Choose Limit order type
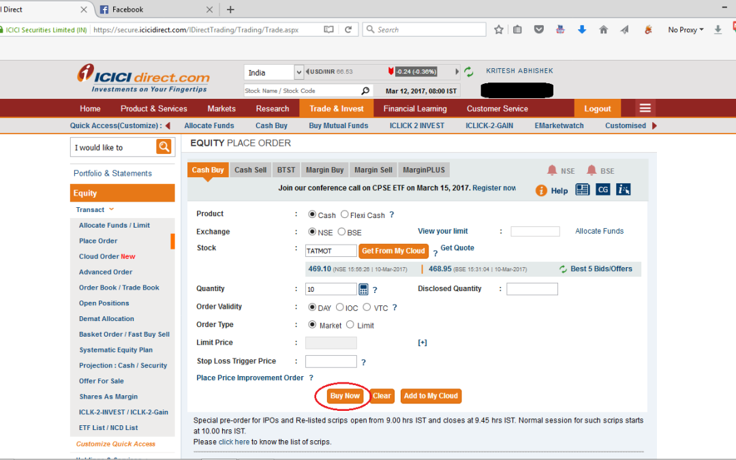736x460 pixels. pos(350,324)
